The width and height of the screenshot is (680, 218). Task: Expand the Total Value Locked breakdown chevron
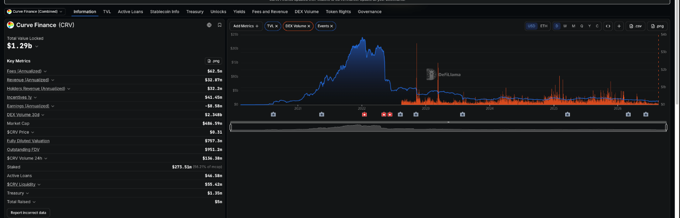pos(37,47)
